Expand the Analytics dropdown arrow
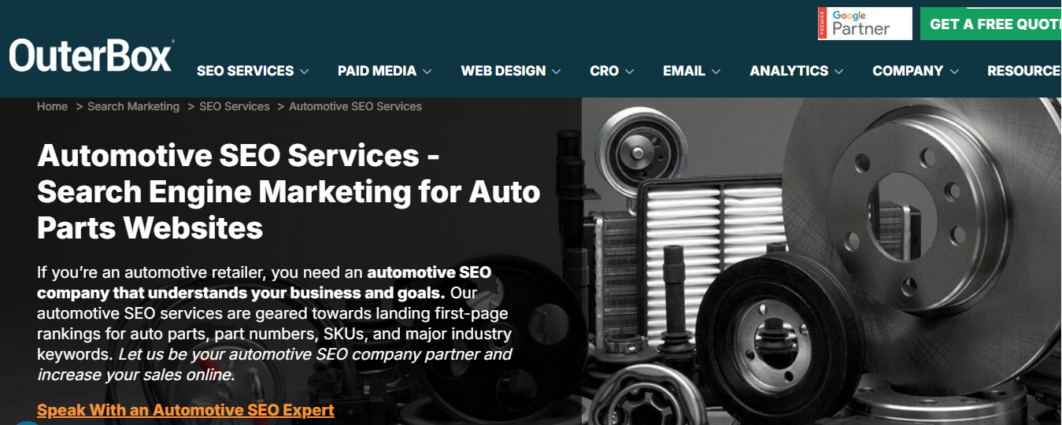 pos(838,72)
